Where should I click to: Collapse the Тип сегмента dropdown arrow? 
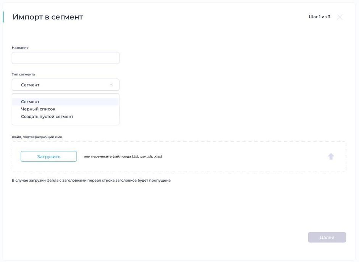tap(111, 85)
